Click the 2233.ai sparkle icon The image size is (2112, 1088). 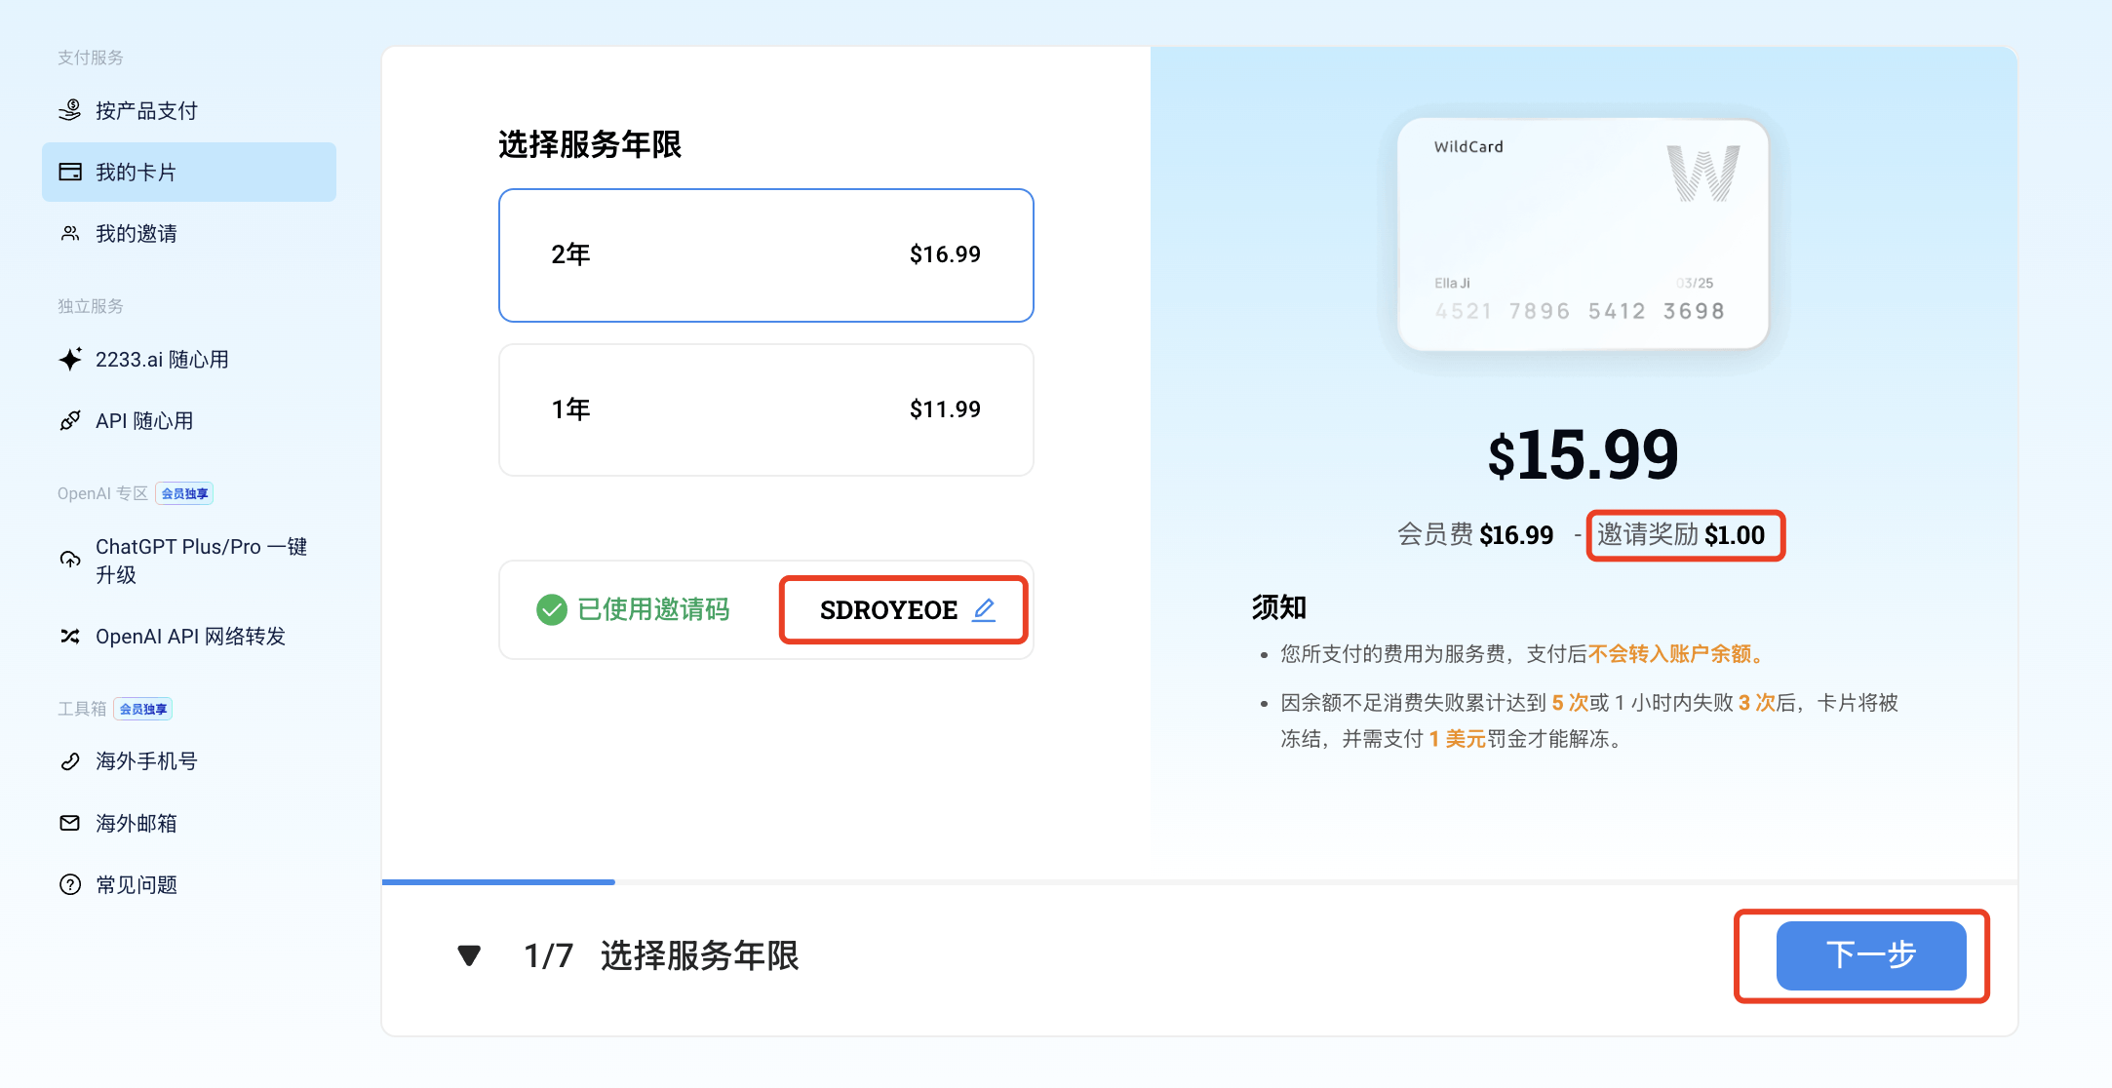coord(70,360)
